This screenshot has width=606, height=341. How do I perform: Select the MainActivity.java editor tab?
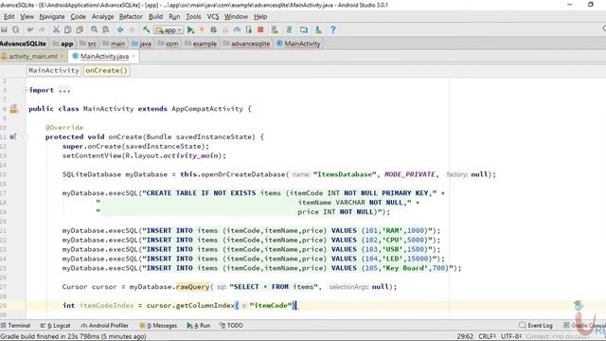coord(104,57)
